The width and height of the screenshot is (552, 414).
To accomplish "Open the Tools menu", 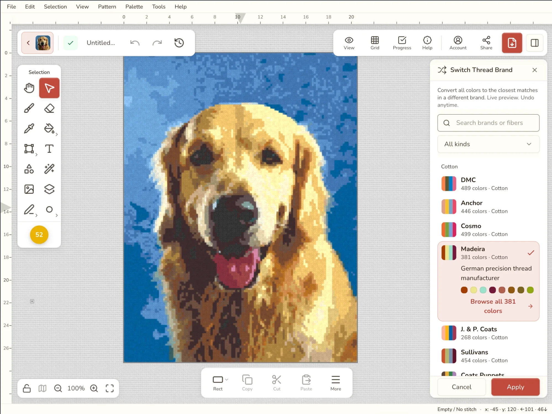I will 159,7.
